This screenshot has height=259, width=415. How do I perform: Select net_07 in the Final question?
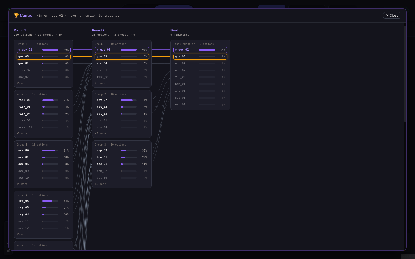tap(200, 70)
